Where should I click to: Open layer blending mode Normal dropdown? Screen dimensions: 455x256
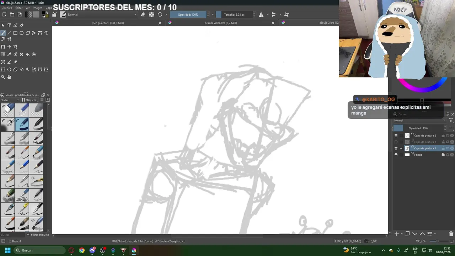click(x=419, y=121)
